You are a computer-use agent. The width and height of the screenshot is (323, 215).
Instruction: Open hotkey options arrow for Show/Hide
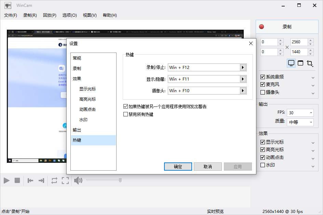point(243,79)
